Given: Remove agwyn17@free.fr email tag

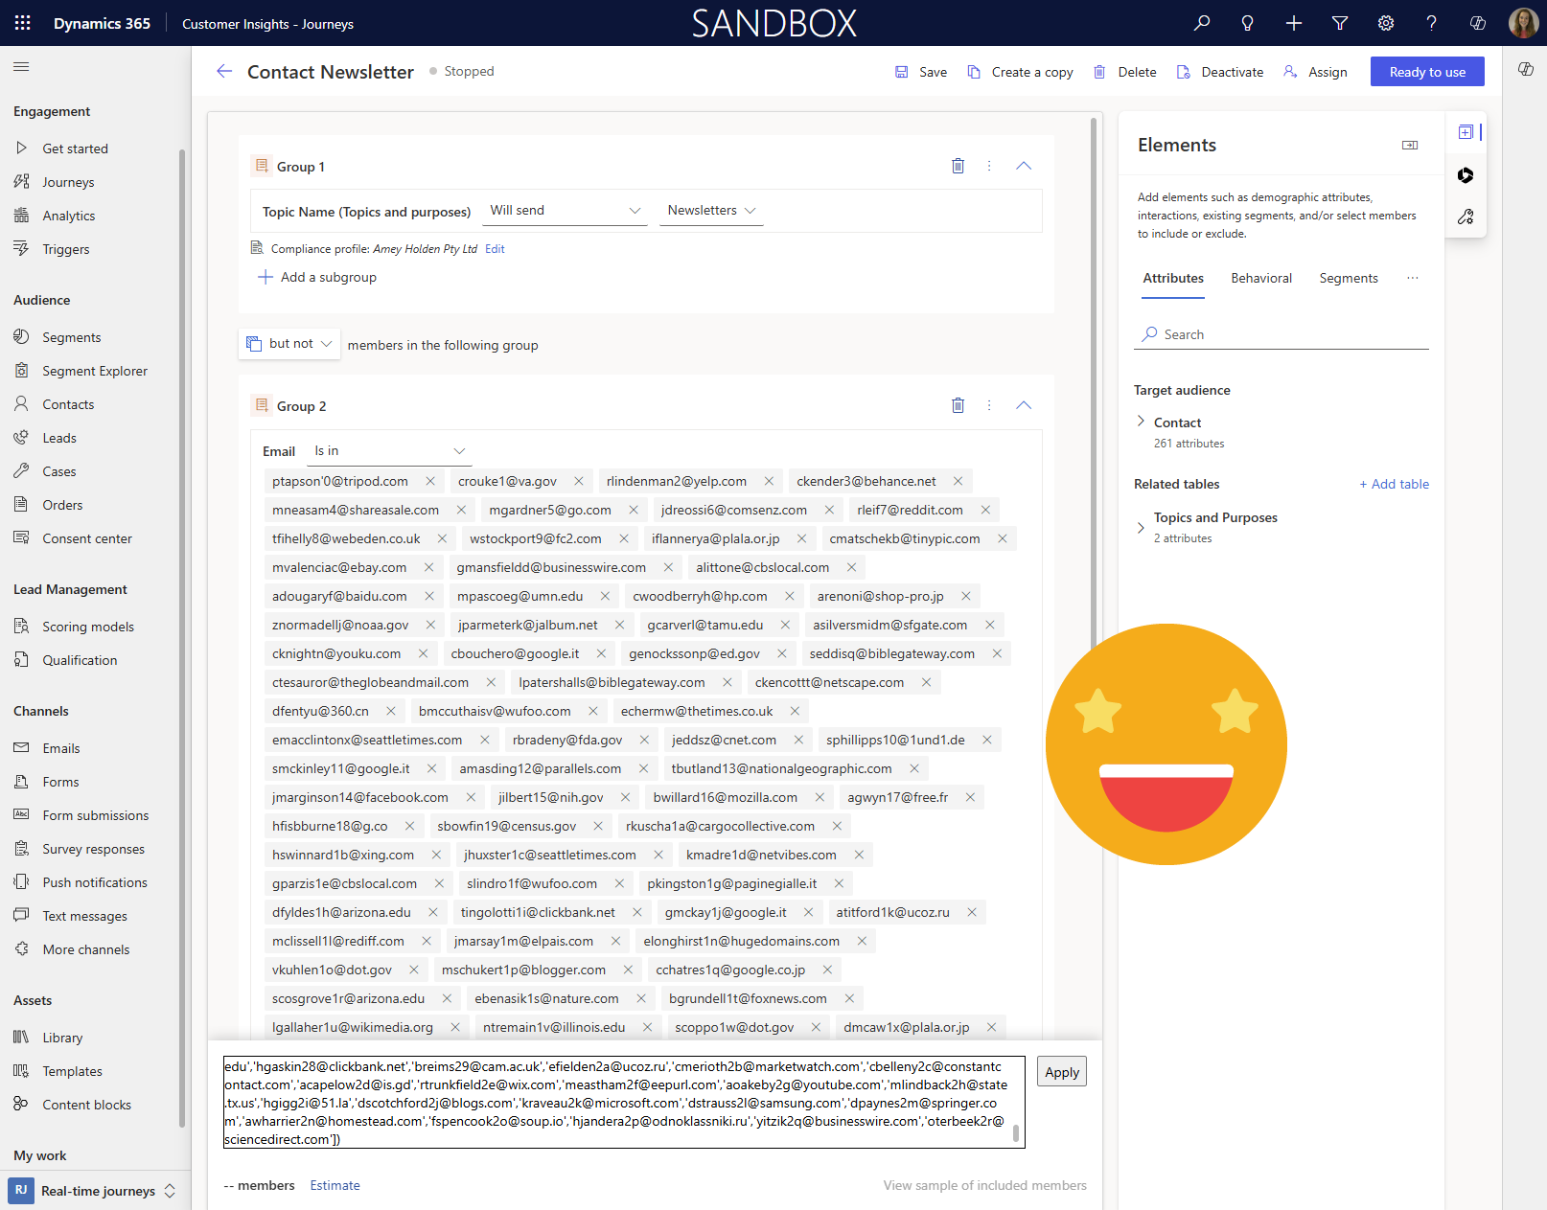Looking at the screenshot, I should (970, 797).
